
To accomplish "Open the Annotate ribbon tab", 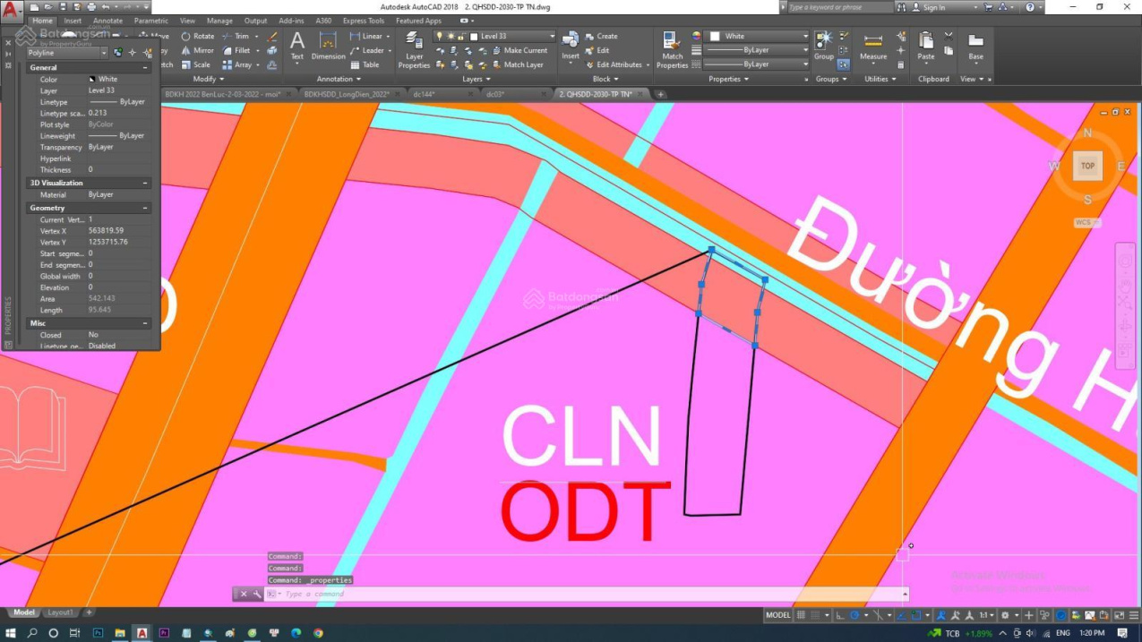I will point(107,21).
